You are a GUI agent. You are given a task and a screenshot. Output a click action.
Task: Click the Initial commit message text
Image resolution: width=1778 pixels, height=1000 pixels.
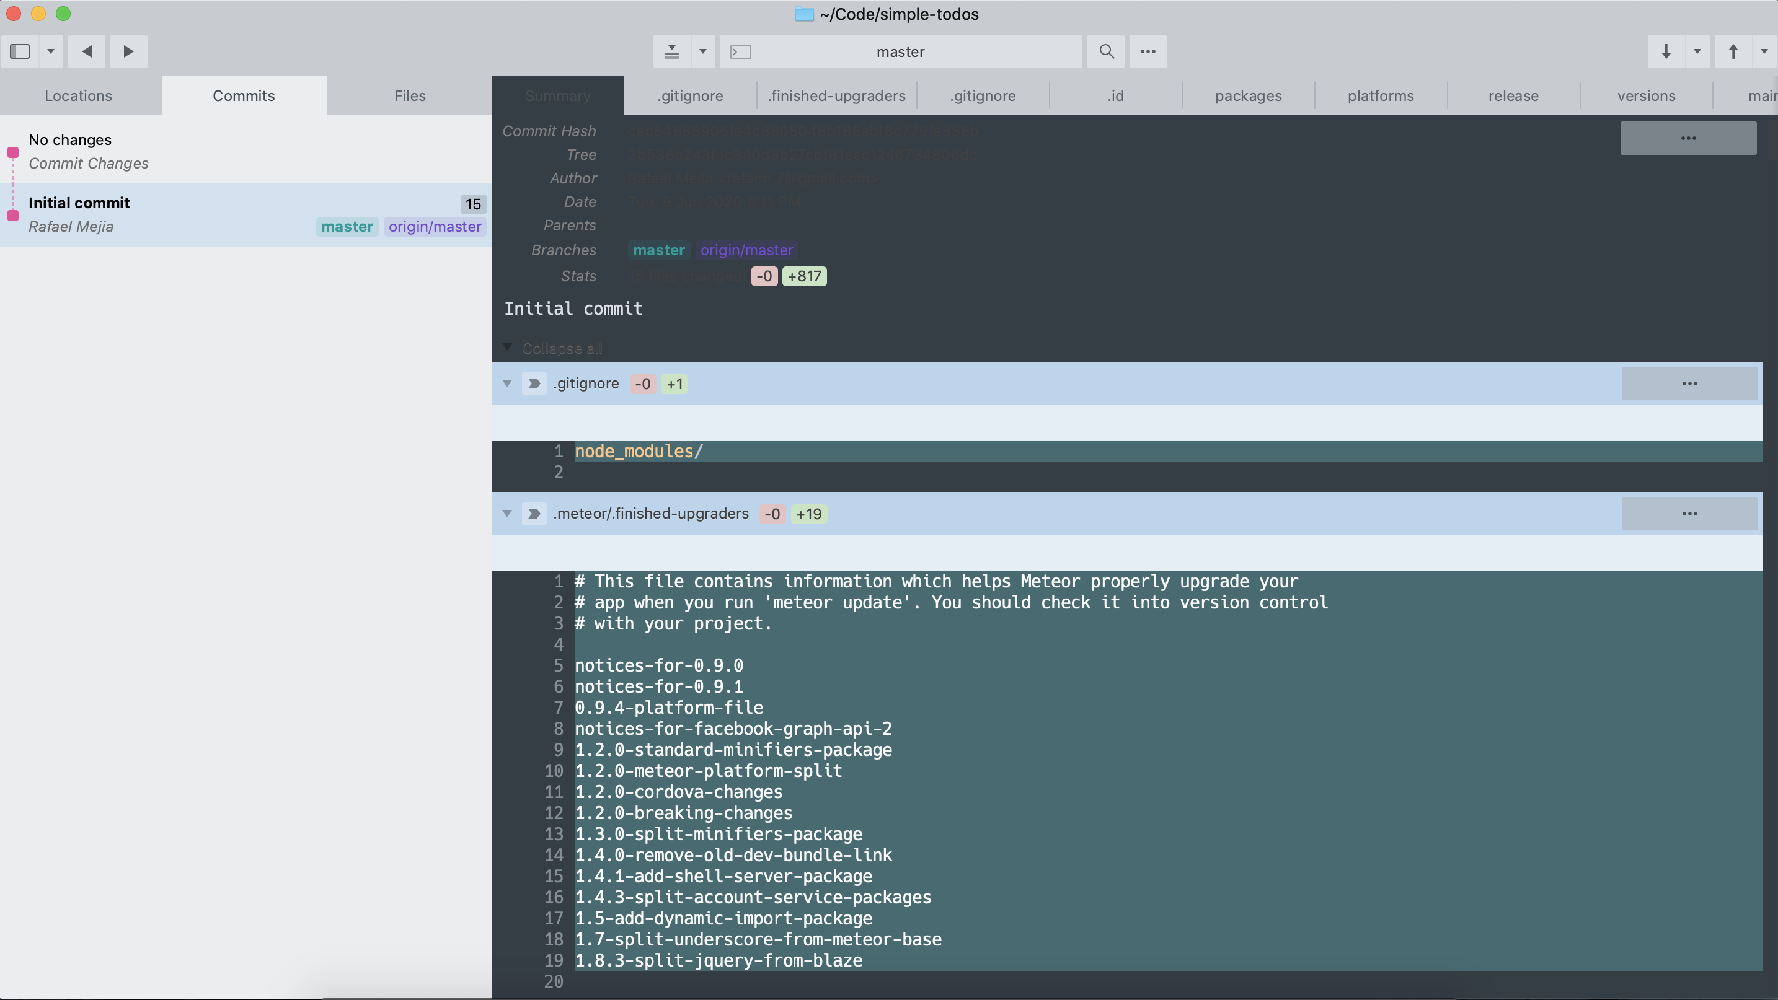[573, 309]
